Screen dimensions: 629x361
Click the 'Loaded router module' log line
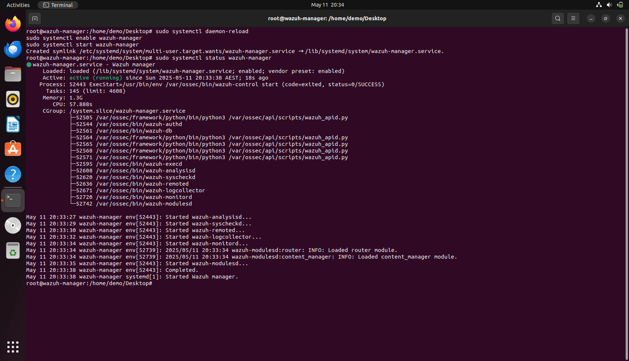coord(212,250)
